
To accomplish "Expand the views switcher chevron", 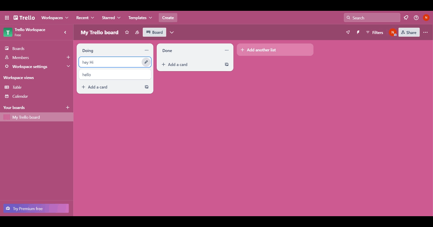I will (172, 32).
